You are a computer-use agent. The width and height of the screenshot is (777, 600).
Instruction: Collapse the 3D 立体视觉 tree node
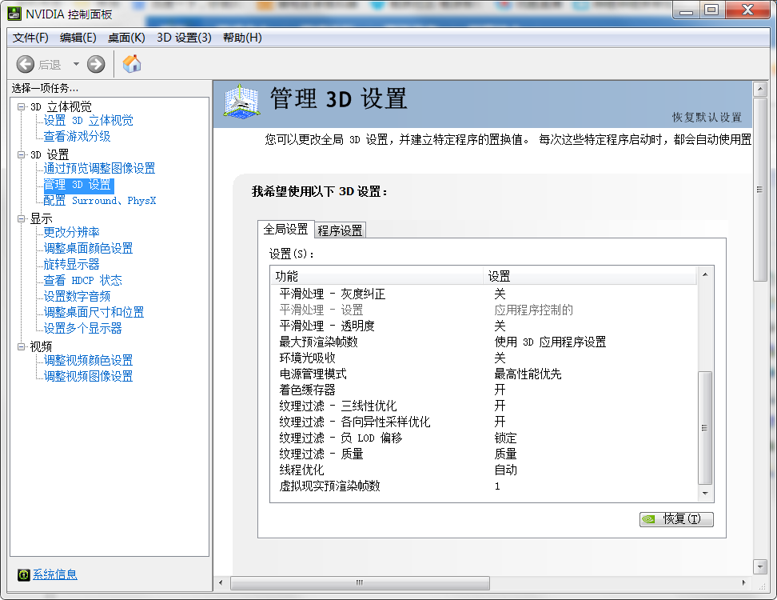pos(22,106)
